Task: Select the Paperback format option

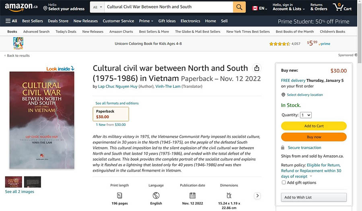Action: 111,114
